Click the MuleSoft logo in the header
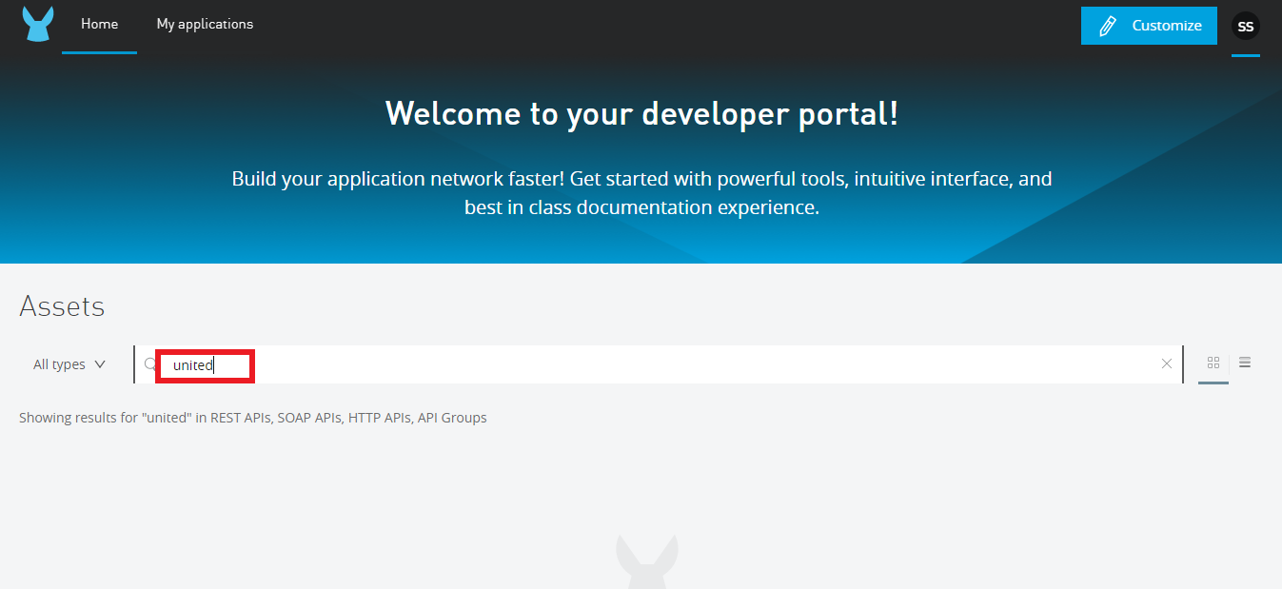Image resolution: width=1282 pixels, height=589 pixels. coord(38,25)
